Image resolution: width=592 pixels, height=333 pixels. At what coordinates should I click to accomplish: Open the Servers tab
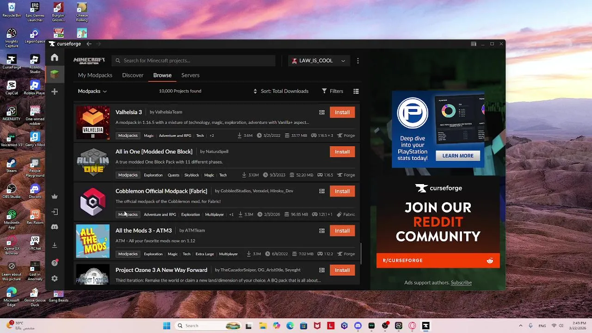point(191,75)
